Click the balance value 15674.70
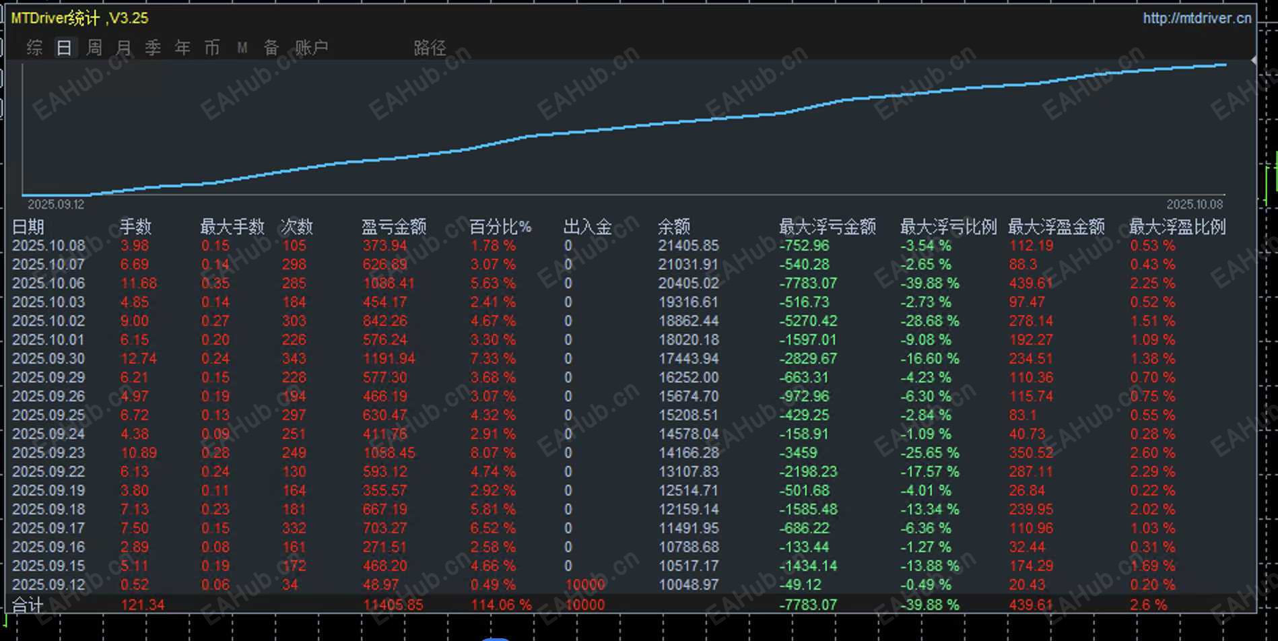The image size is (1278, 641). pyautogui.click(x=688, y=397)
